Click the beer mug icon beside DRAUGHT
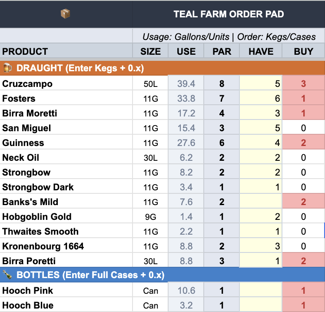This screenshot has height=312, width=325. [7, 68]
